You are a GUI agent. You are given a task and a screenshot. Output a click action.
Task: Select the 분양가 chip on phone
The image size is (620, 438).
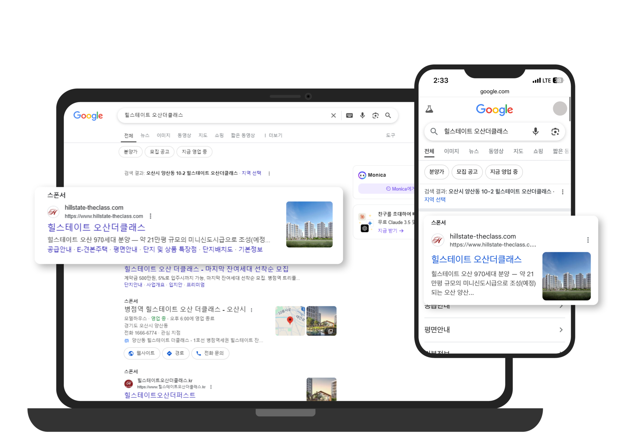click(x=436, y=172)
